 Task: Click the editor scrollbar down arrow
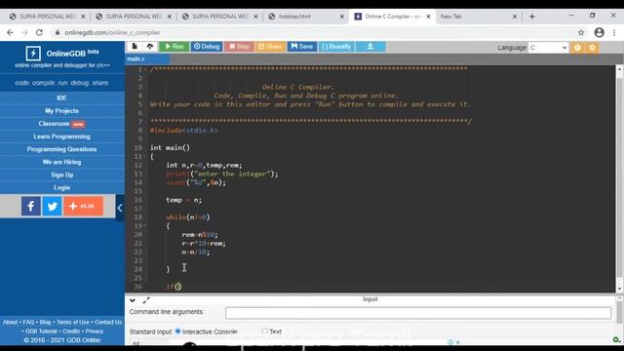point(619,289)
